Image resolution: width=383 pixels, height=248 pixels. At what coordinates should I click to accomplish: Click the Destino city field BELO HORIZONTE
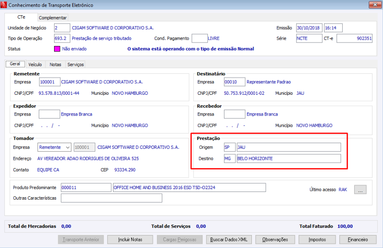coord(289,158)
